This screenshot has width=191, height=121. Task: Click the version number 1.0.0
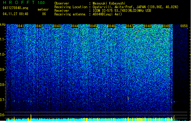pos(41,3)
